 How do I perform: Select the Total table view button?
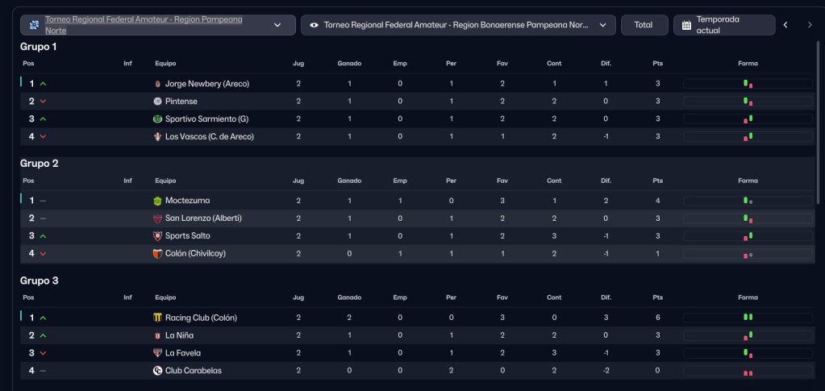tap(644, 25)
